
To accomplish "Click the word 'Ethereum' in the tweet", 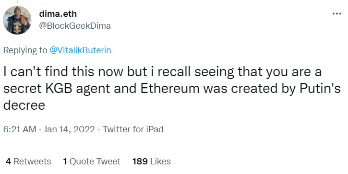I will pyautogui.click(x=170, y=88).
